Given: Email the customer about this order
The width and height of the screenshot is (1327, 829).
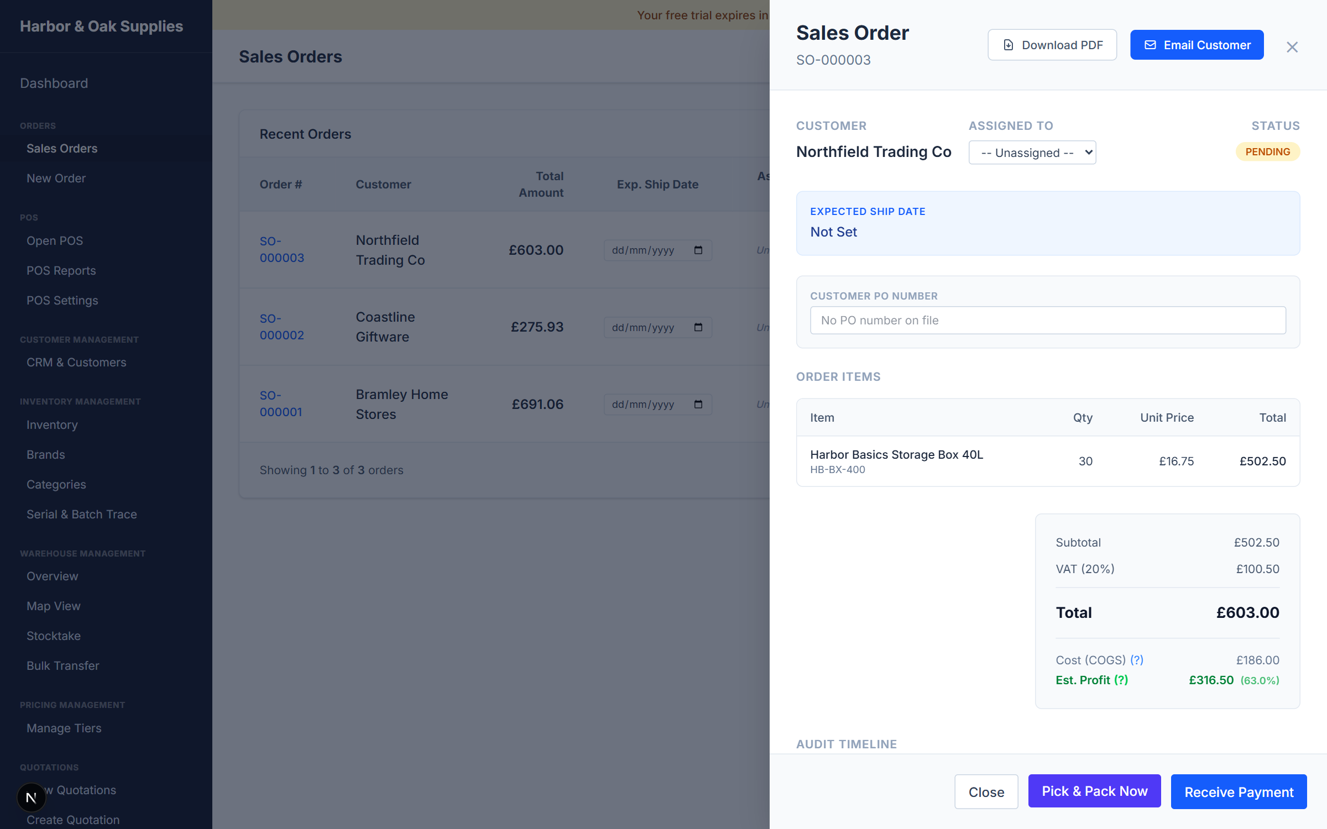Looking at the screenshot, I should (1197, 45).
